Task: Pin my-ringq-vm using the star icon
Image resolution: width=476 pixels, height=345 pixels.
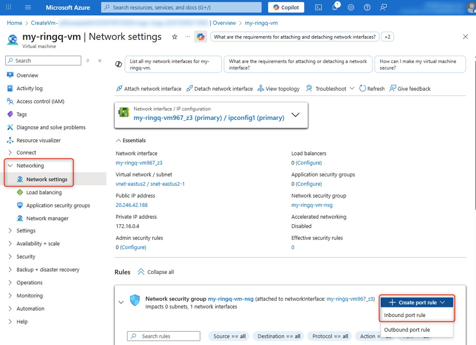Action: [174, 36]
